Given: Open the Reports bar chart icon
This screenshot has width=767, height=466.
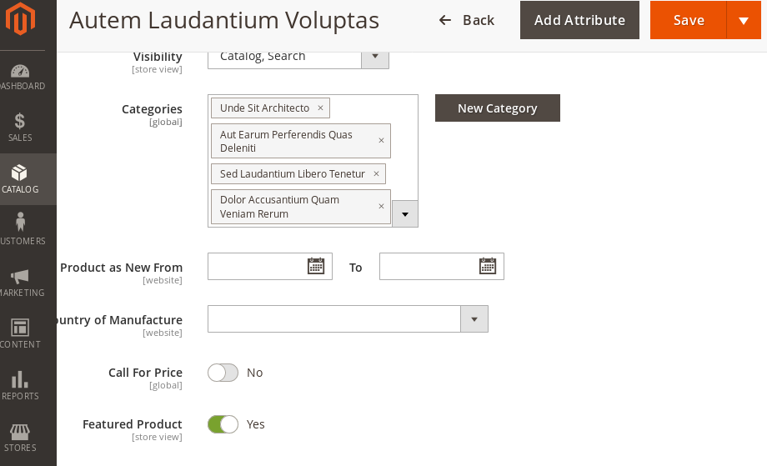Looking at the screenshot, I should 20,379.
